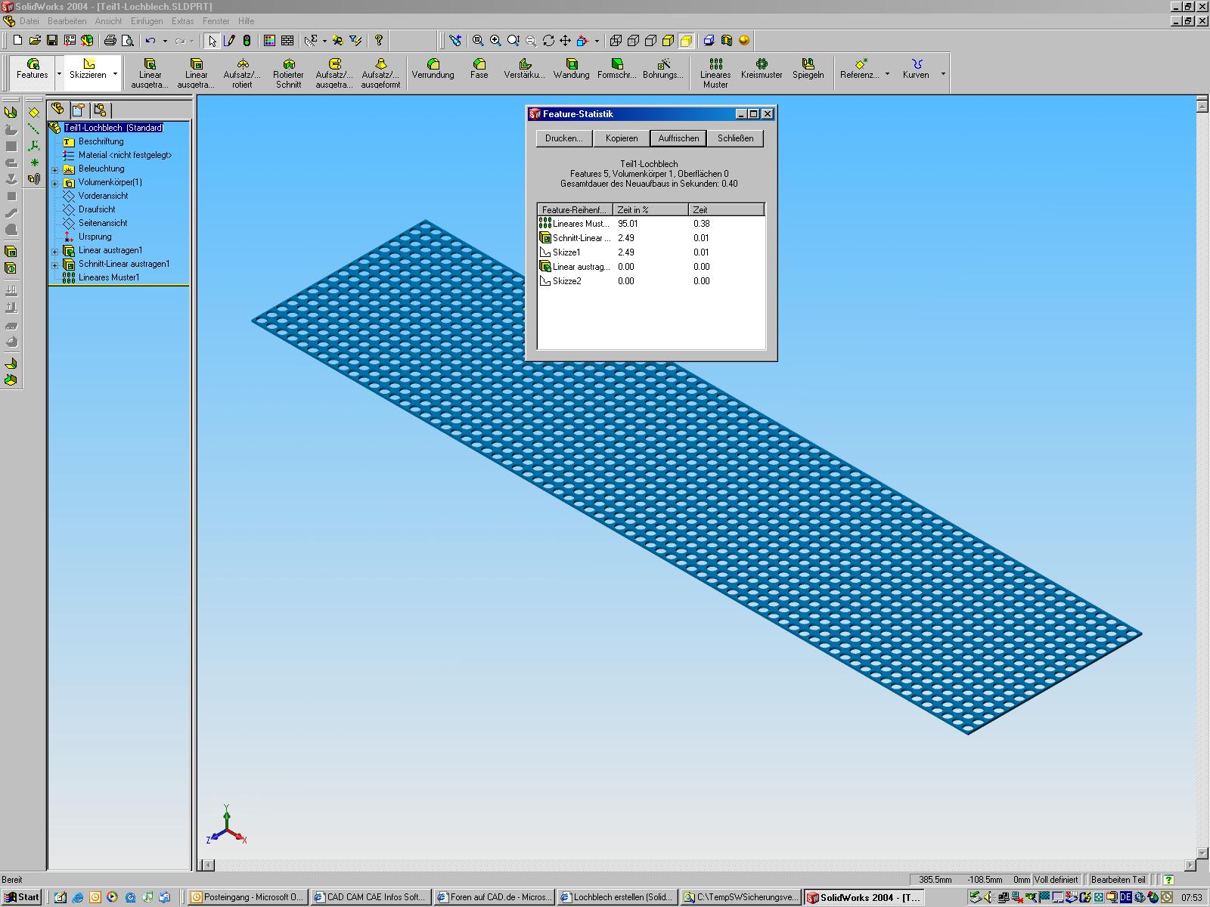Expand the Beleuchtung tree node
The width and height of the screenshot is (1210, 907).
coord(55,169)
